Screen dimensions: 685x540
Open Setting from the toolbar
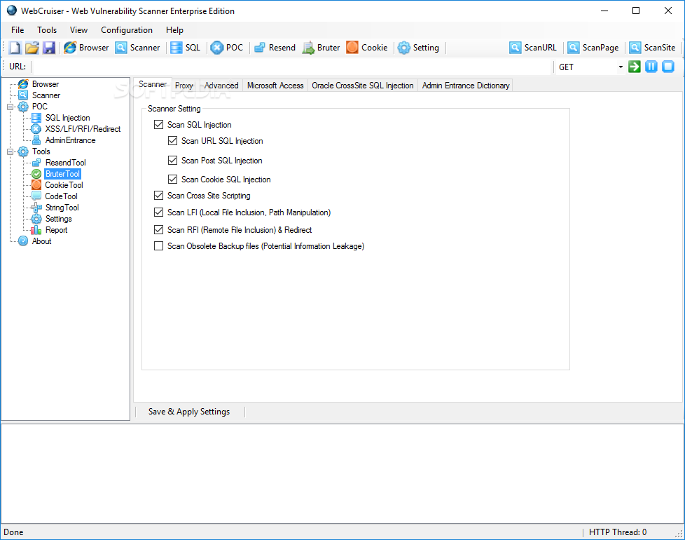pos(419,48)
